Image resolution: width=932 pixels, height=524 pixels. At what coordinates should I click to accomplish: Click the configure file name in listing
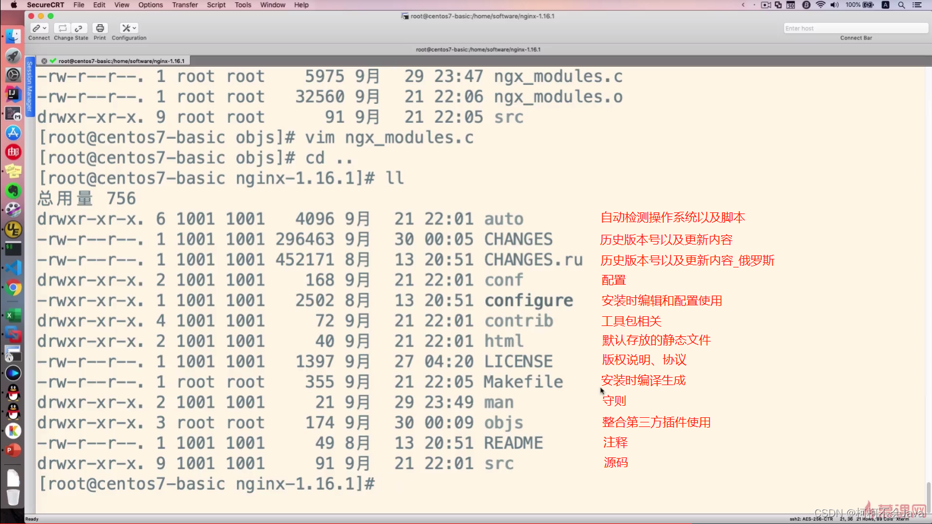tap(528, 301)
